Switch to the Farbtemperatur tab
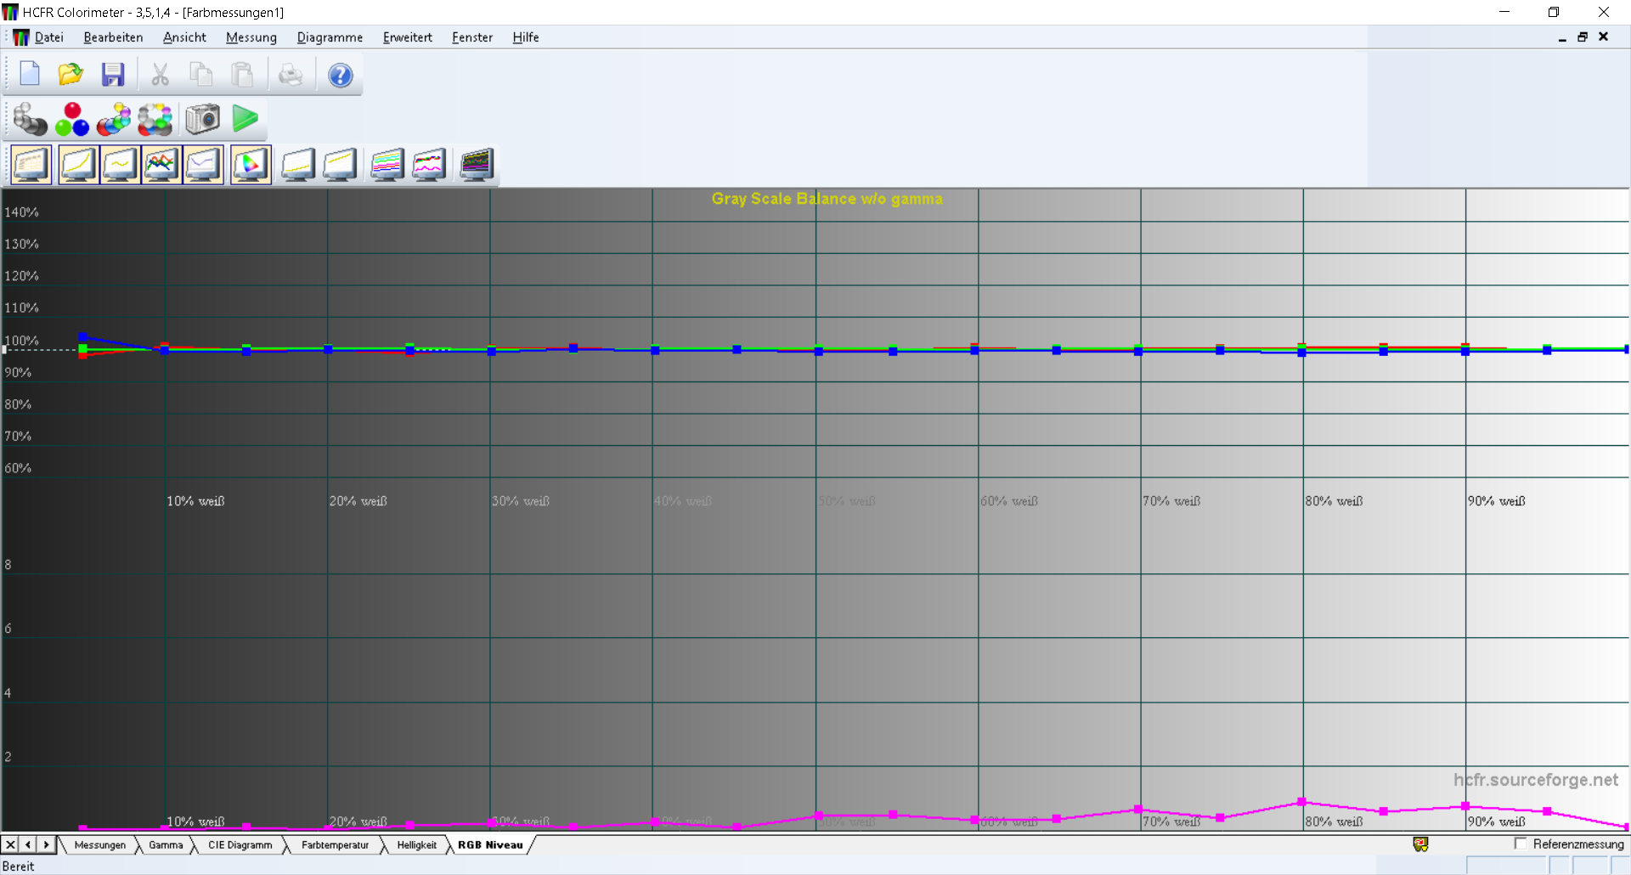Image resolution: width=1631 pixels, height=875 pixels. pyautogui.click(x=335, y=844)
